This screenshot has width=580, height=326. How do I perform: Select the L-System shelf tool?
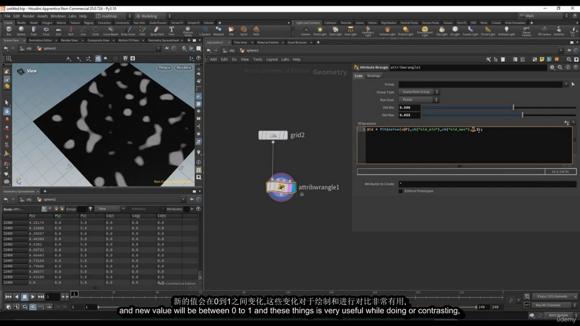tap(205, 31)
